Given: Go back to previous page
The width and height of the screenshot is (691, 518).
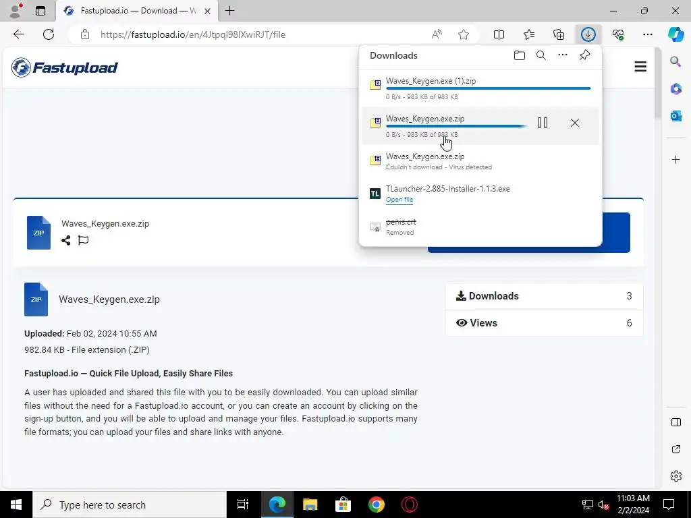Looking at the screenshot, I should point(18,34).
